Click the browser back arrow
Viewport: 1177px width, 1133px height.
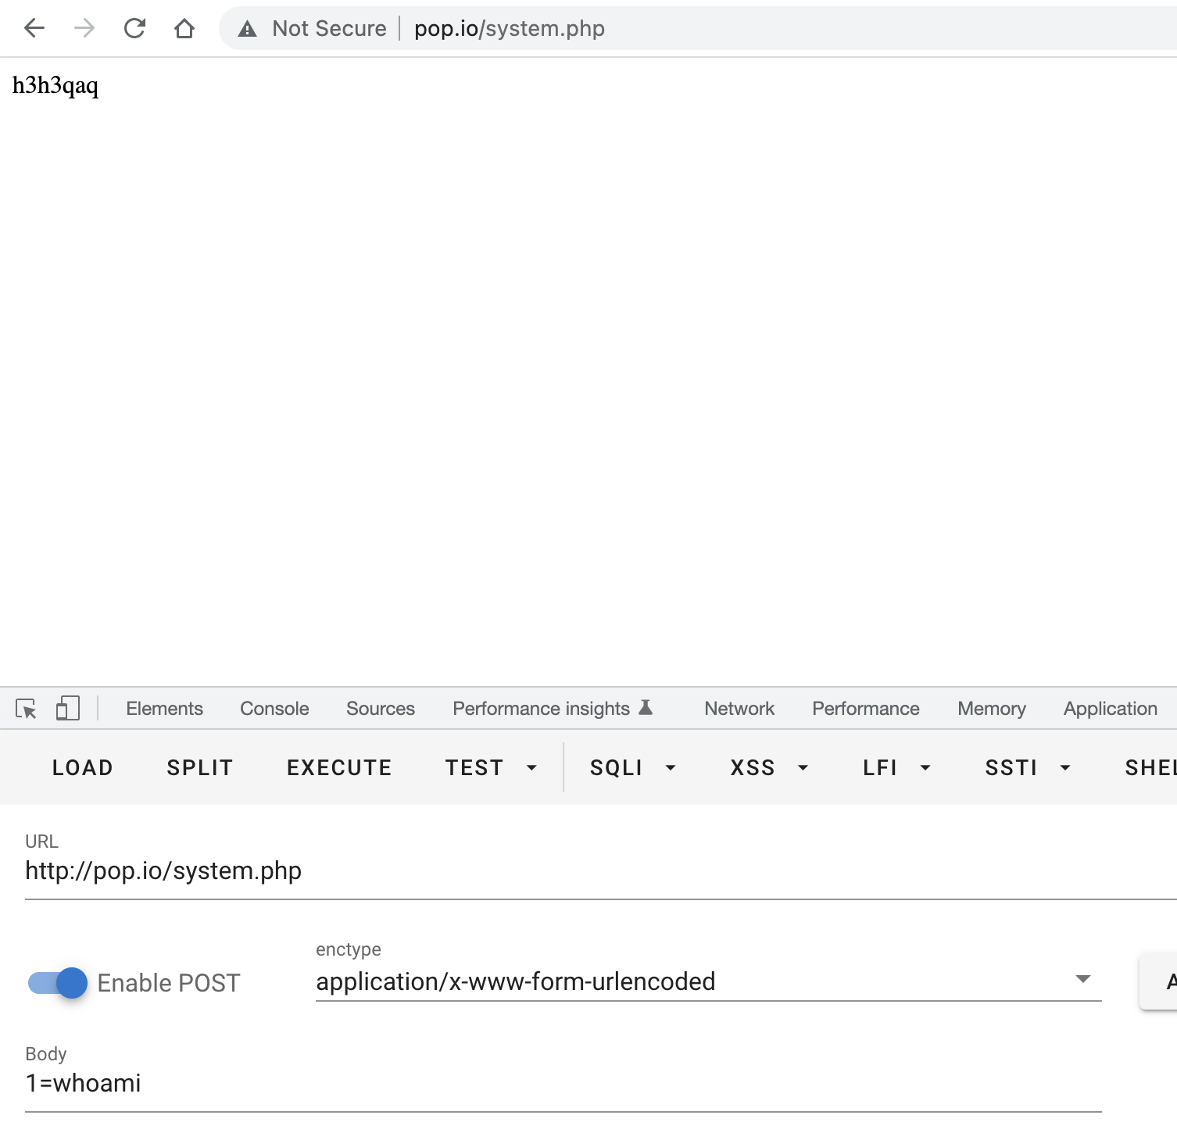[34, 29]
